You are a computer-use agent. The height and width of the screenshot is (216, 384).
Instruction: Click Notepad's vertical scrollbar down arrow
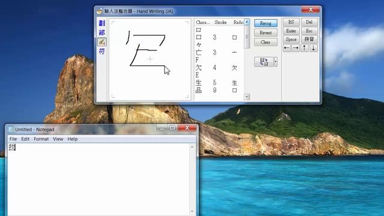tap(192, 211)
